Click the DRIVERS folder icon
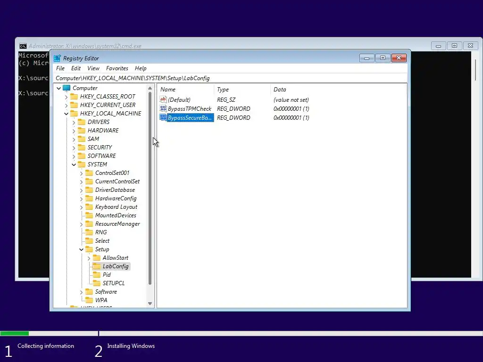Image resolution: width=483 pixels, height=362 pixels. click(x=82, y=122)
